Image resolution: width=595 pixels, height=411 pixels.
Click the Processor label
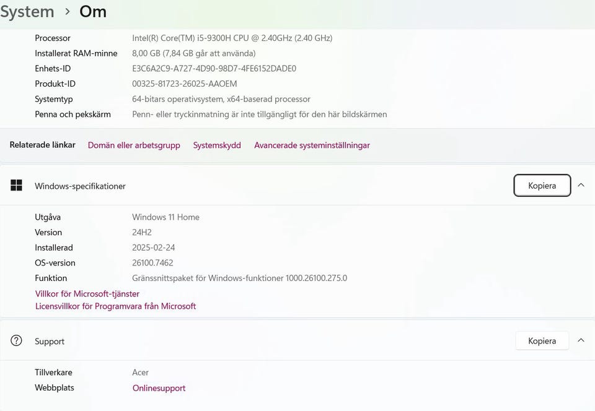tap(53, 38)
